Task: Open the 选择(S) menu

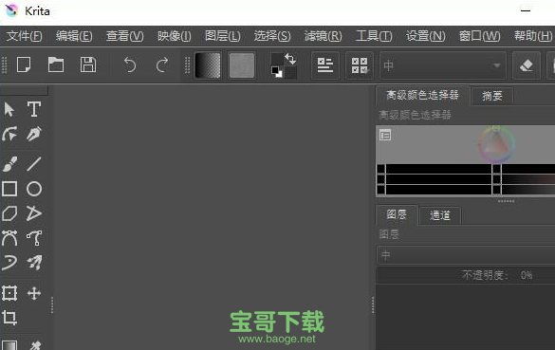Action: click(272, 36)
